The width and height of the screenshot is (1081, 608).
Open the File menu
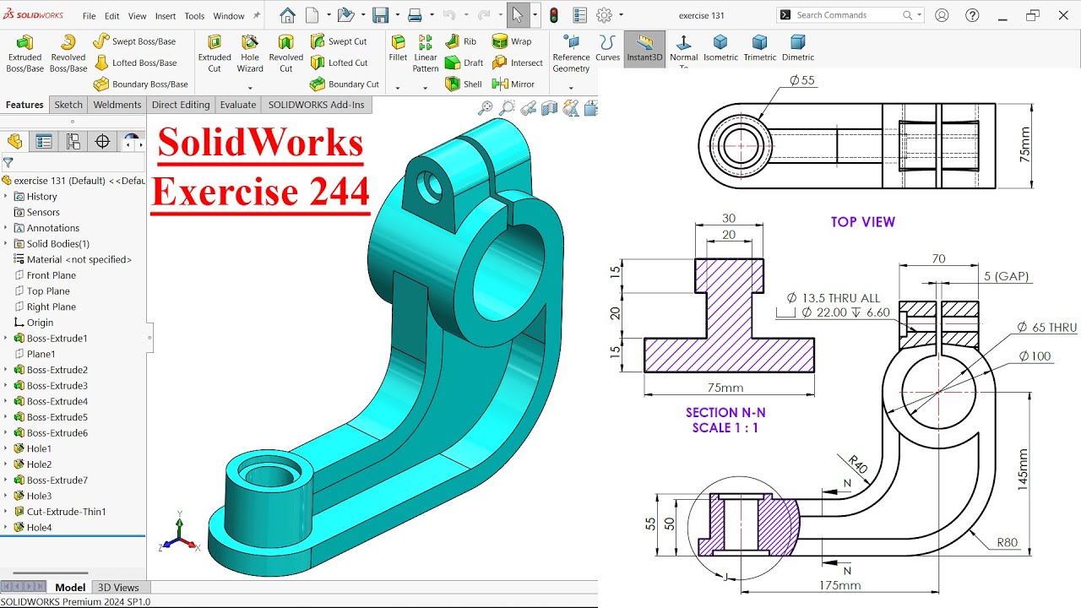89,16
